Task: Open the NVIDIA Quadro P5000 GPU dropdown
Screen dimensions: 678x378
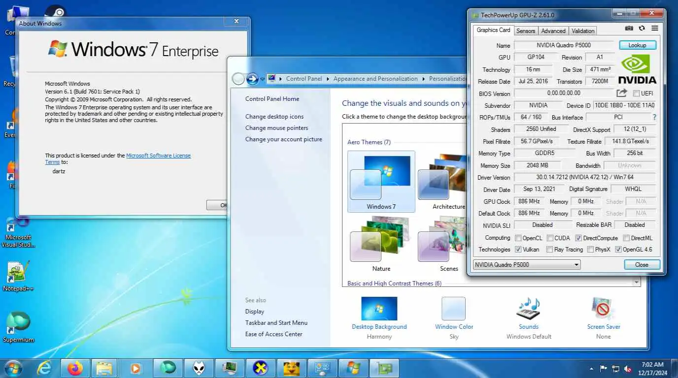Action: [527, 265]
